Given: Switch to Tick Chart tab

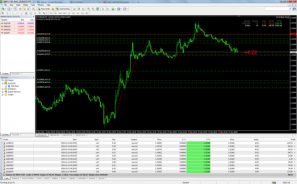Looking at the screenshot, I should click(x=16, y=74).
